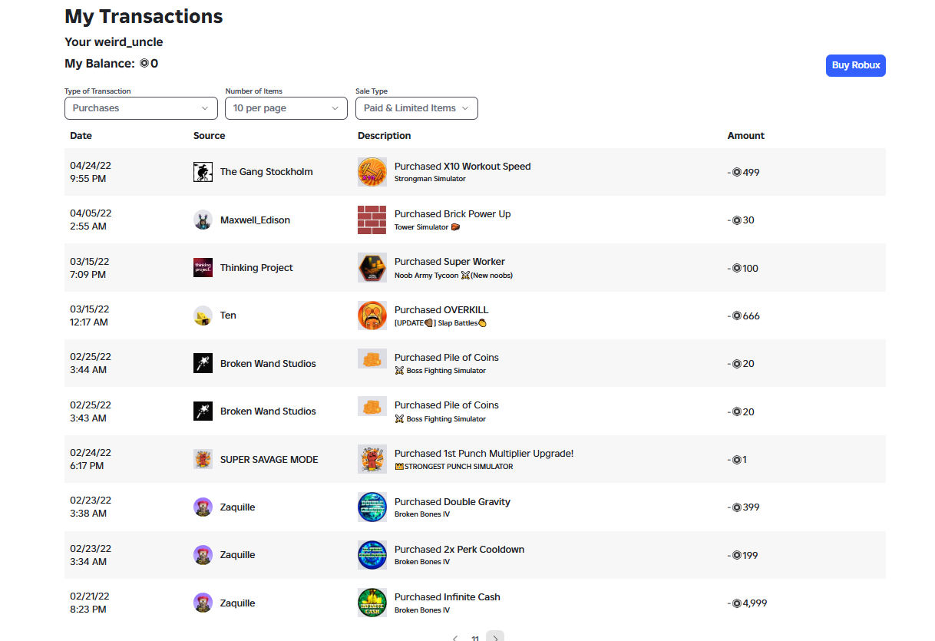
Task: Open the OVERKILL gamepass icon
Action: click(372, 316)
